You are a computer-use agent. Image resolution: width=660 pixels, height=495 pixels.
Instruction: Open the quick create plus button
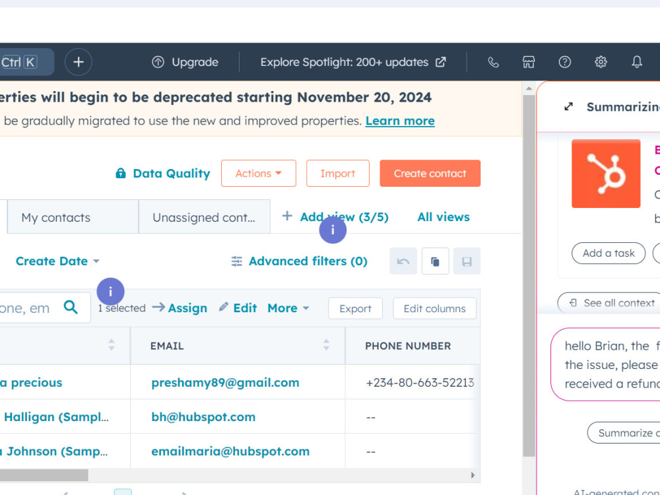pos(79,62)
